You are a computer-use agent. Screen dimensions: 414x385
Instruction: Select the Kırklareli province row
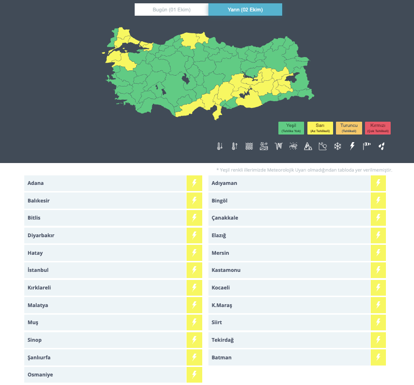click(x=113, y=288)
